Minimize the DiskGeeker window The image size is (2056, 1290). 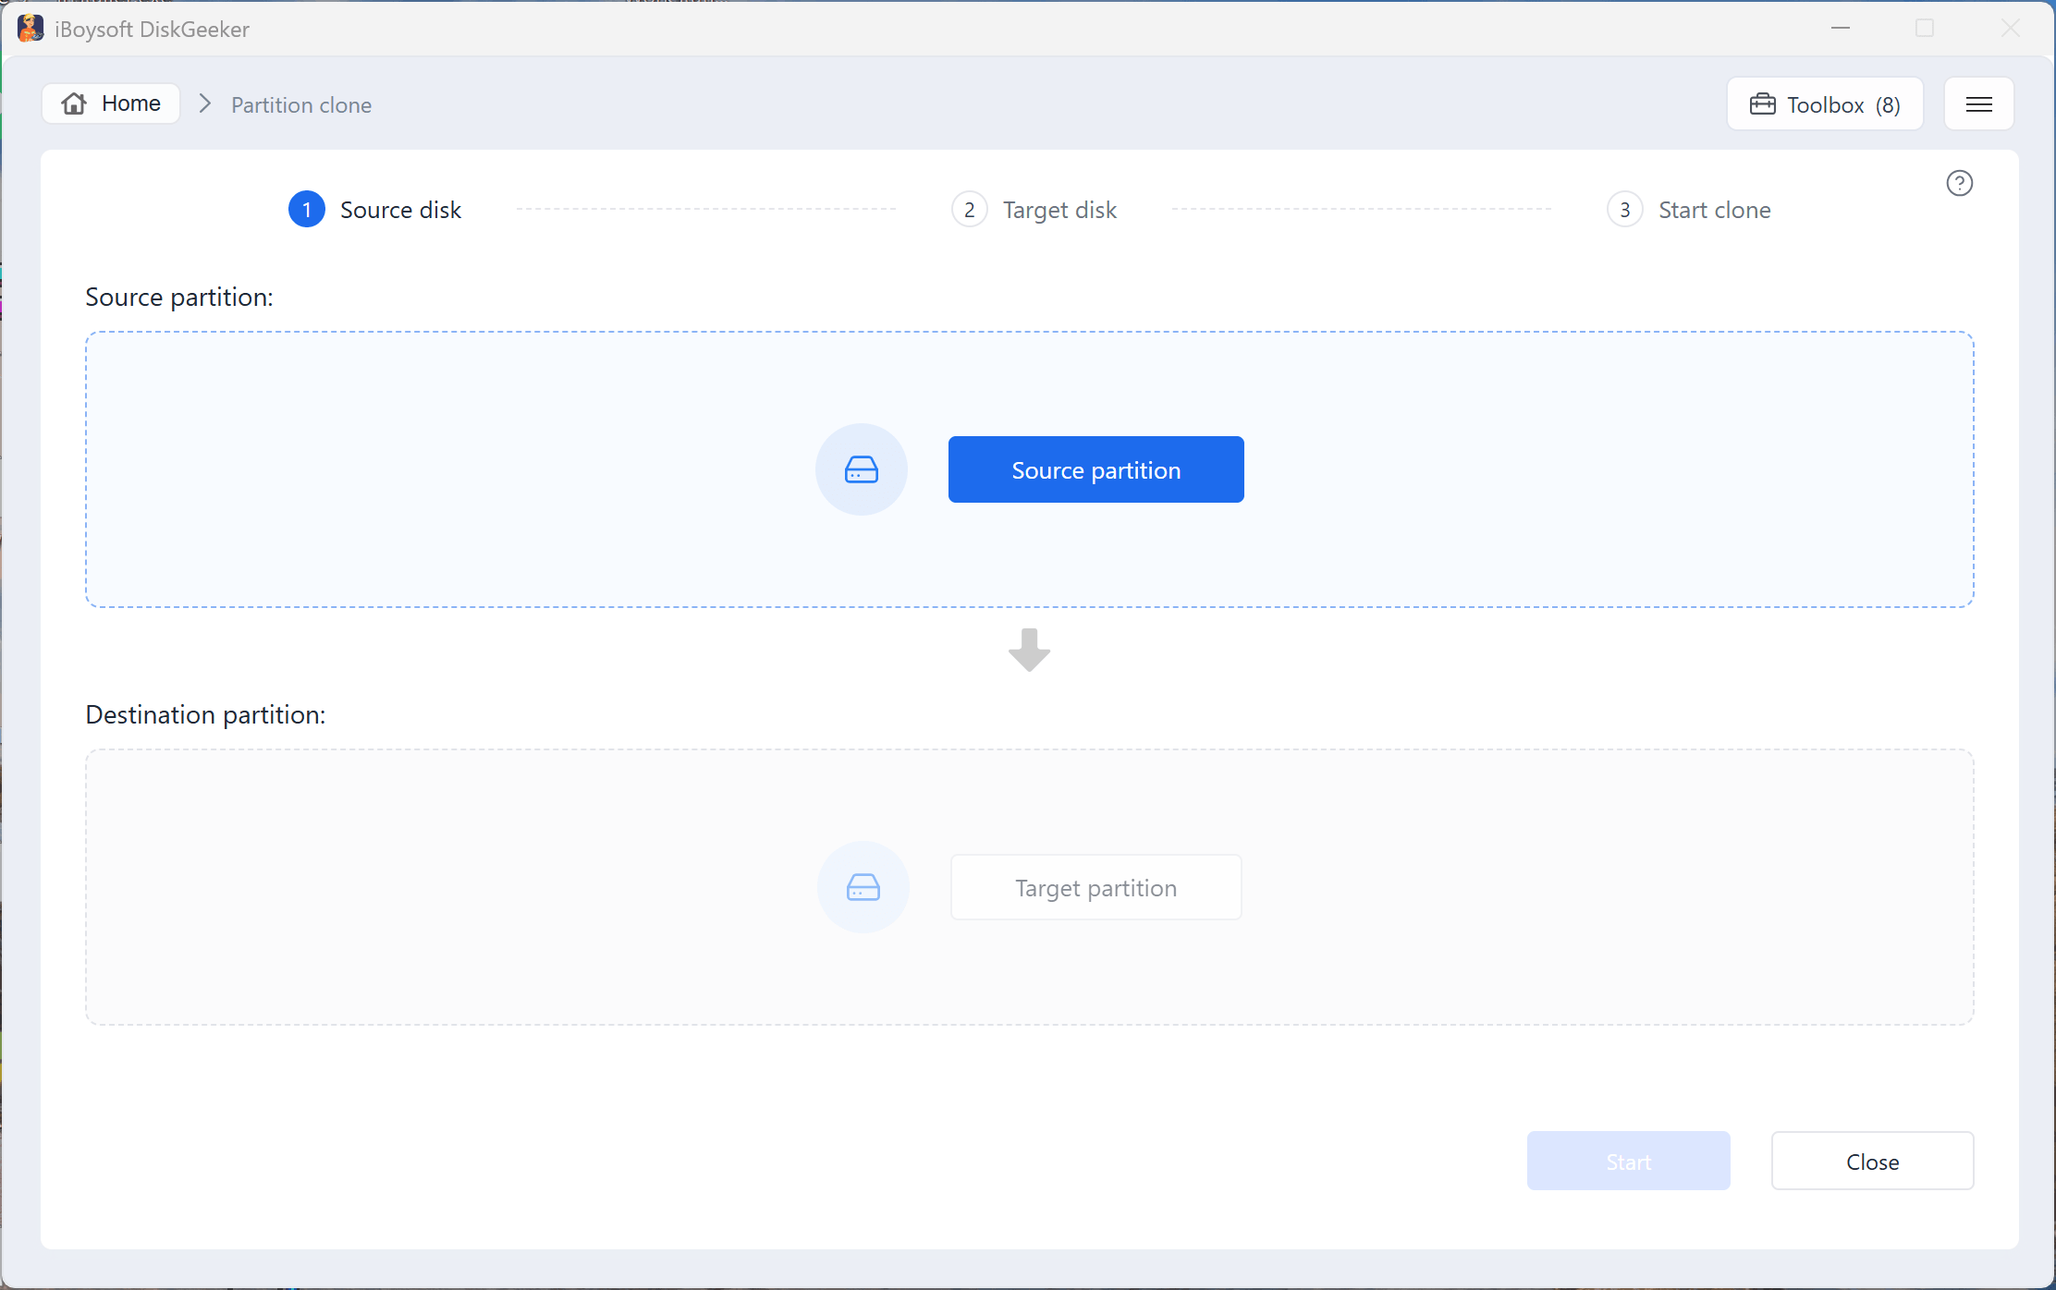tap(1841, 28)
